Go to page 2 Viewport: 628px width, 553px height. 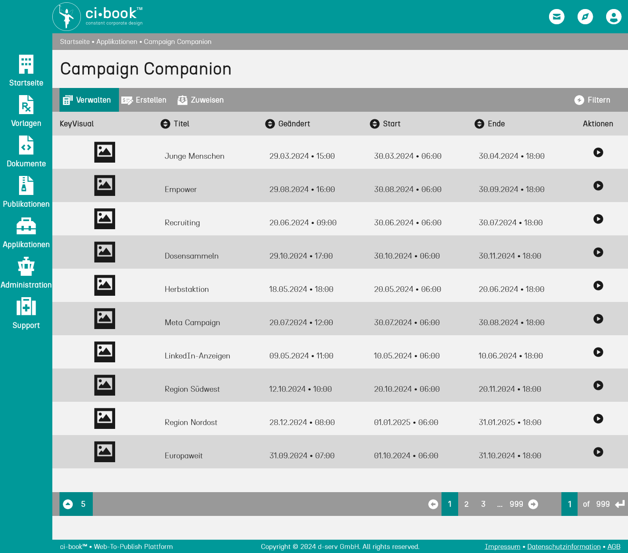tap(466, 504)
